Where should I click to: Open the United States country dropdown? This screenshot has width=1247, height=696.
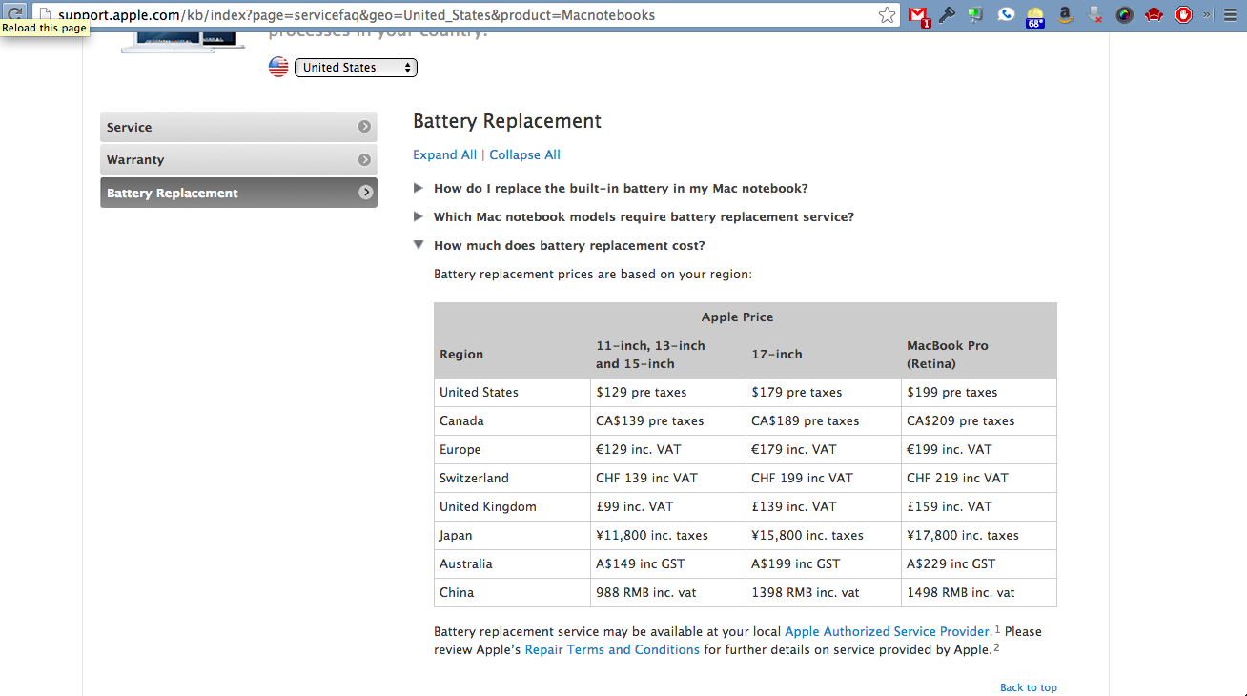coord(357,68)
